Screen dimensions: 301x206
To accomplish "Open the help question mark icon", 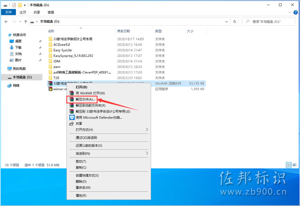I will point(296,12).
